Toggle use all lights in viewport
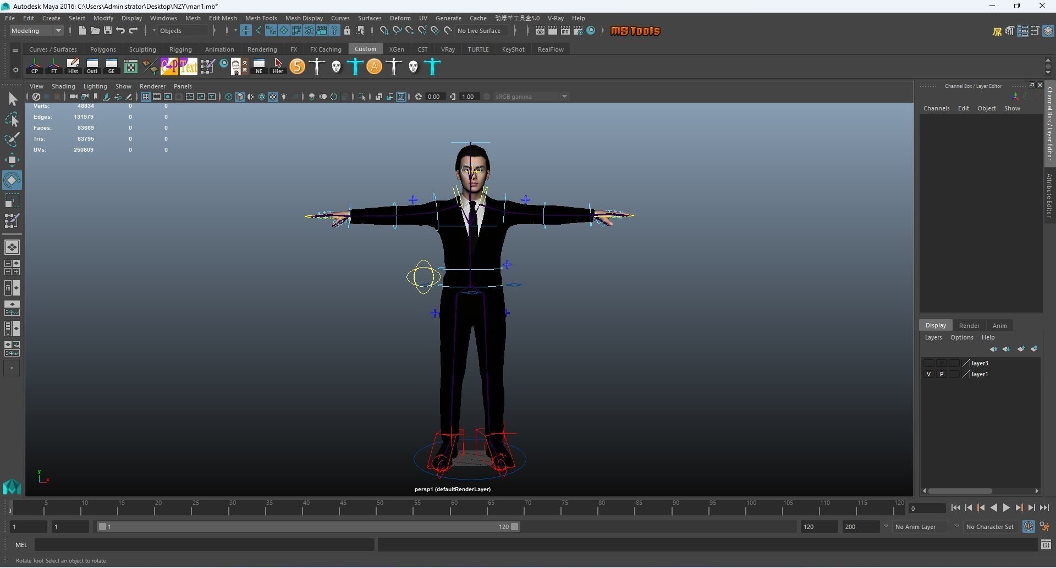The width and height of the screenshot is (1056, 568). tap(284, 97)
